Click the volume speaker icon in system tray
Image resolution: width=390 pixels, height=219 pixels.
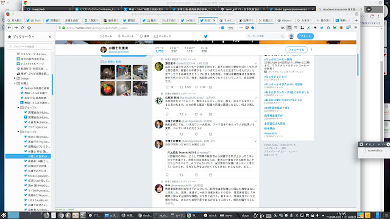[x=317, y=215]
